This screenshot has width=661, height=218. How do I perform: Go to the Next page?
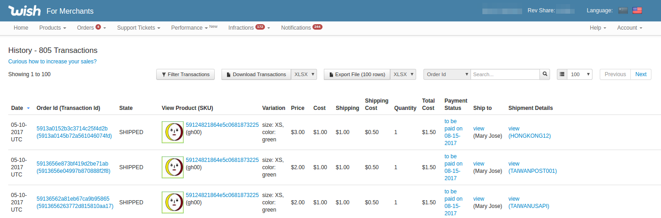[x=640, y=74]
